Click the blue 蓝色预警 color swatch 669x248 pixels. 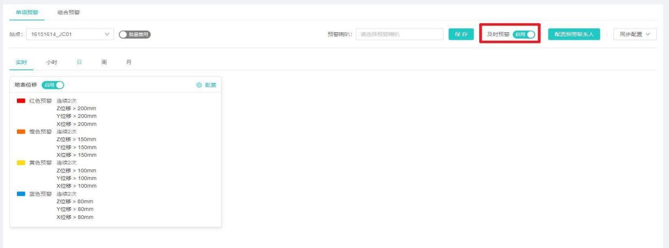click(x=21, y=194)
